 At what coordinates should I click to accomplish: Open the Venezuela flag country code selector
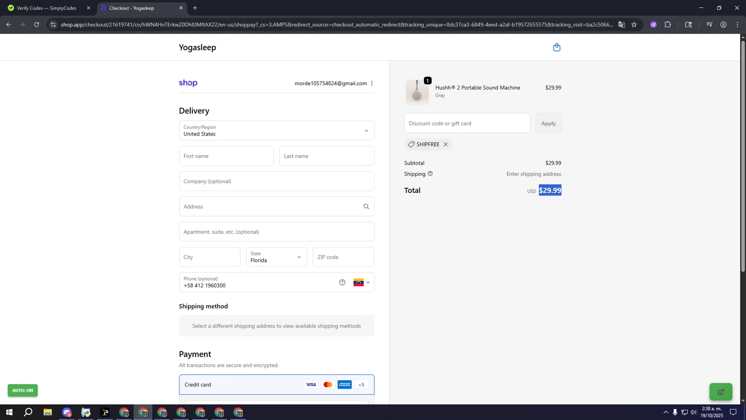(362, 282)
